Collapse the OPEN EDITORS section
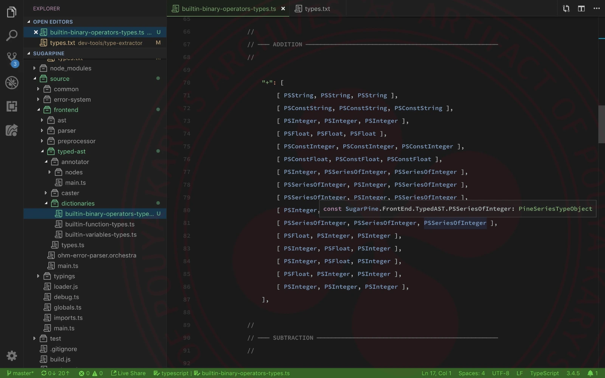This screenshot has width=605, height=378. (53, 22)
